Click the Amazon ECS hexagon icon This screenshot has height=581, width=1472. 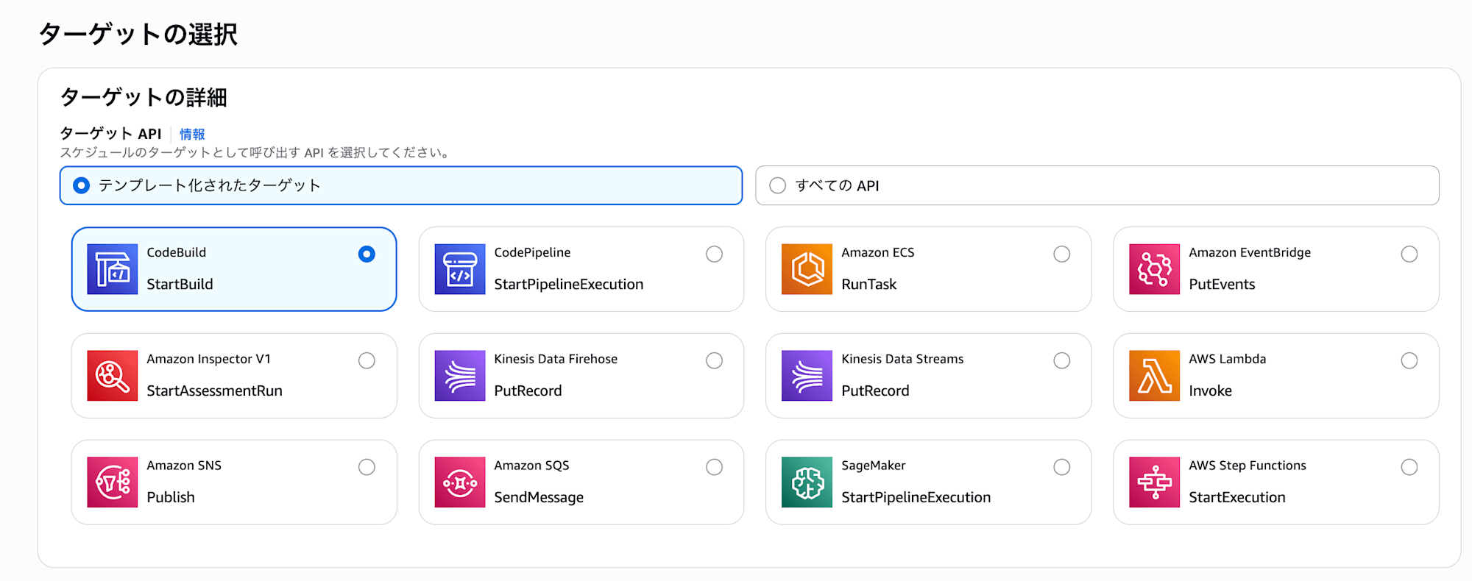coord(807,269)
